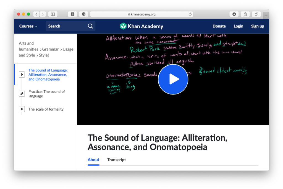Click the Sign up button
This screenshot has width=283, height=189.
(x=257, y=26)
